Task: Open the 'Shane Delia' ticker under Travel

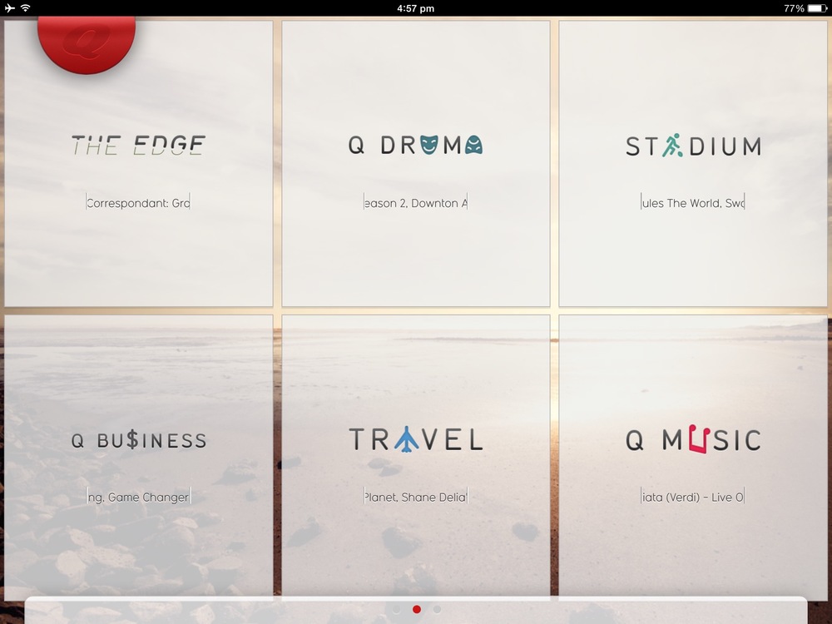Action: pos(415,498)
